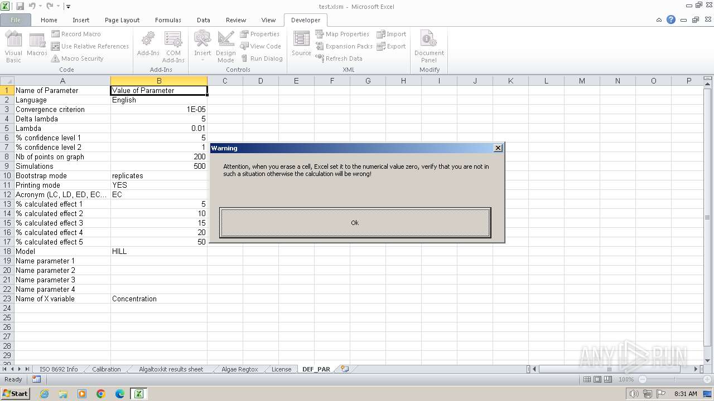Click Refresh Data
This screenshot has width=714, height=401.
pos(339,58)
